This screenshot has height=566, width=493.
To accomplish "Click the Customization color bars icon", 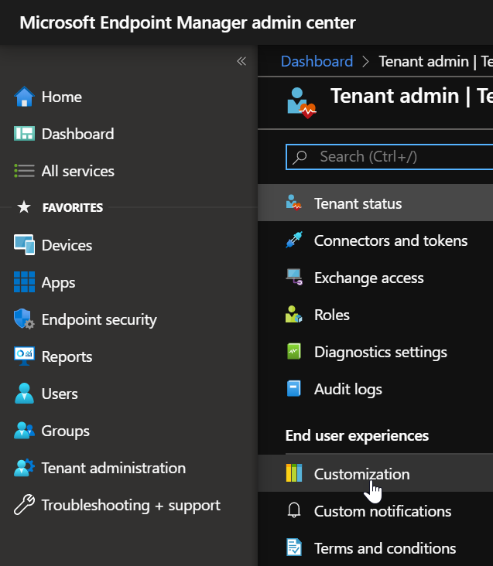I will click(x=294, y=474).
